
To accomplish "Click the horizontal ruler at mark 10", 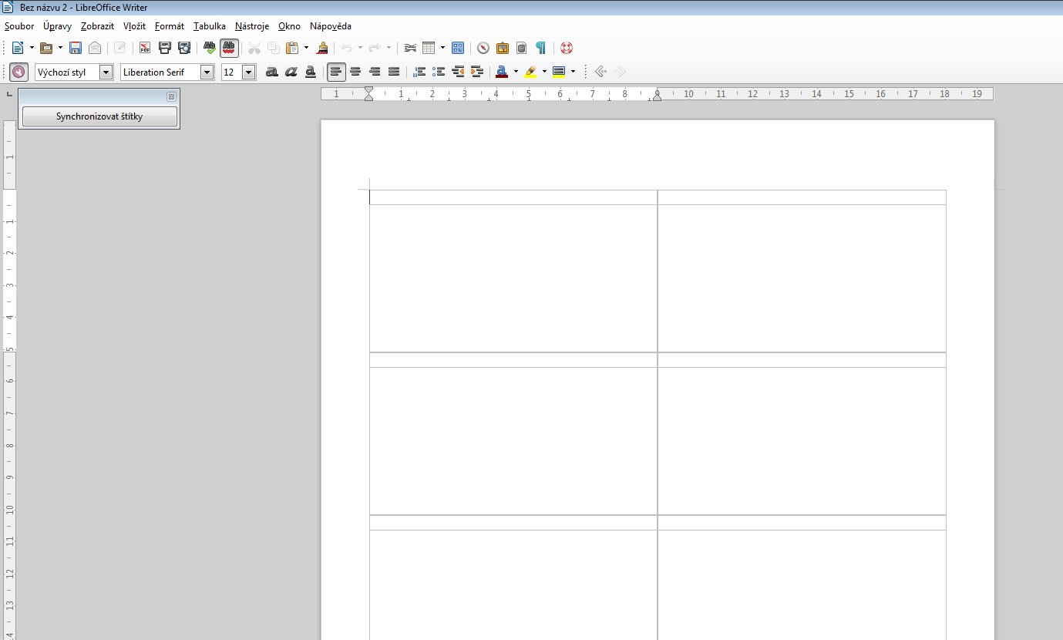I will pyautogui.click(x=688, y=94).
